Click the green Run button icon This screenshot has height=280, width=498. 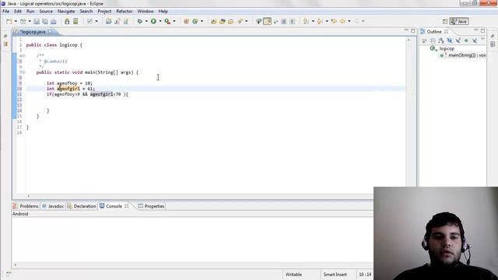(153, 21)
